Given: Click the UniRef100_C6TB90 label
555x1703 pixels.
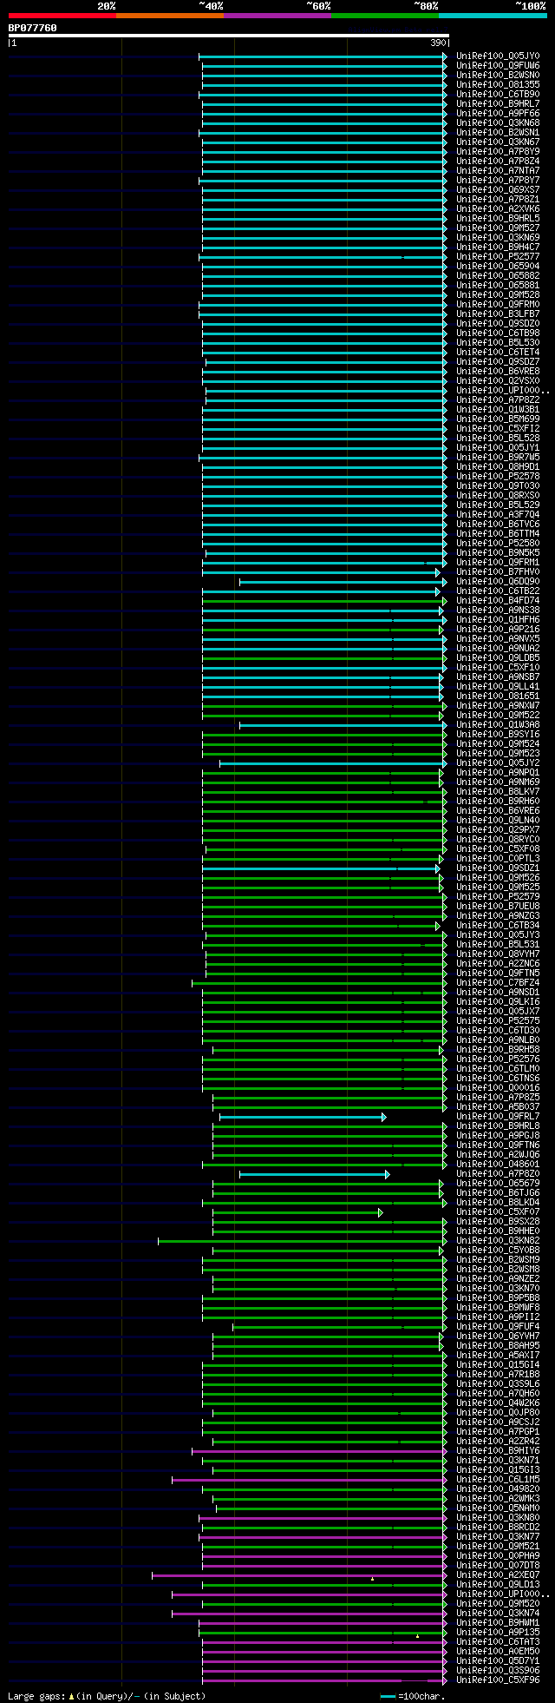Looking at the screenshot, I should [498, 95].
